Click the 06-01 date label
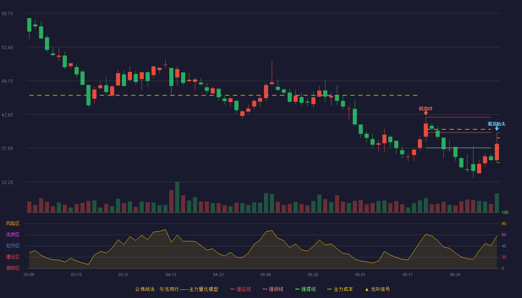Screen dimensions: 522x298 pos(360,275)
